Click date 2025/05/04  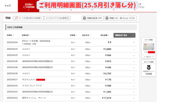click(12, 42)
